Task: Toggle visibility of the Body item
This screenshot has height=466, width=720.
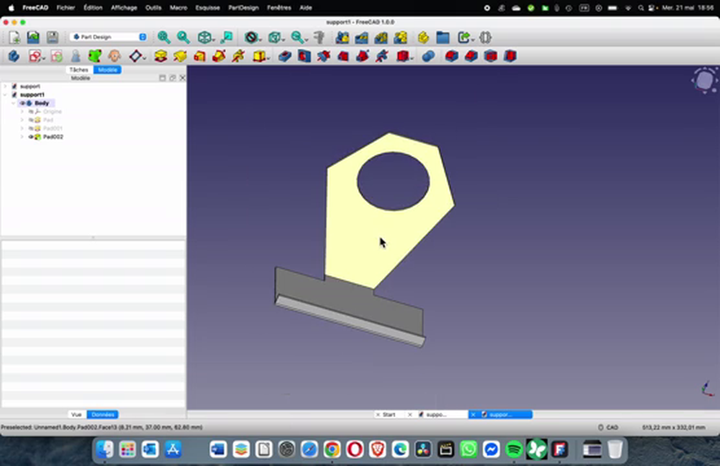Action: point(23,103)
